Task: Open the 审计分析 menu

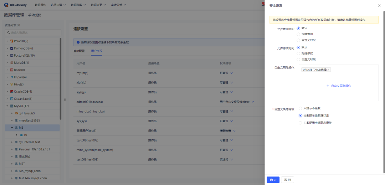Action: click(118, 5)
